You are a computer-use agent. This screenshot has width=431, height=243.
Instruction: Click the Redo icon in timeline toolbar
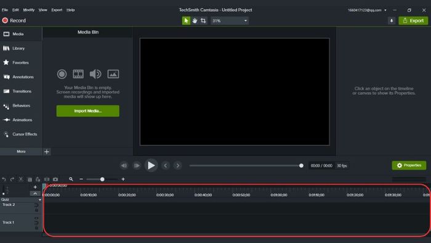[12, 179]
